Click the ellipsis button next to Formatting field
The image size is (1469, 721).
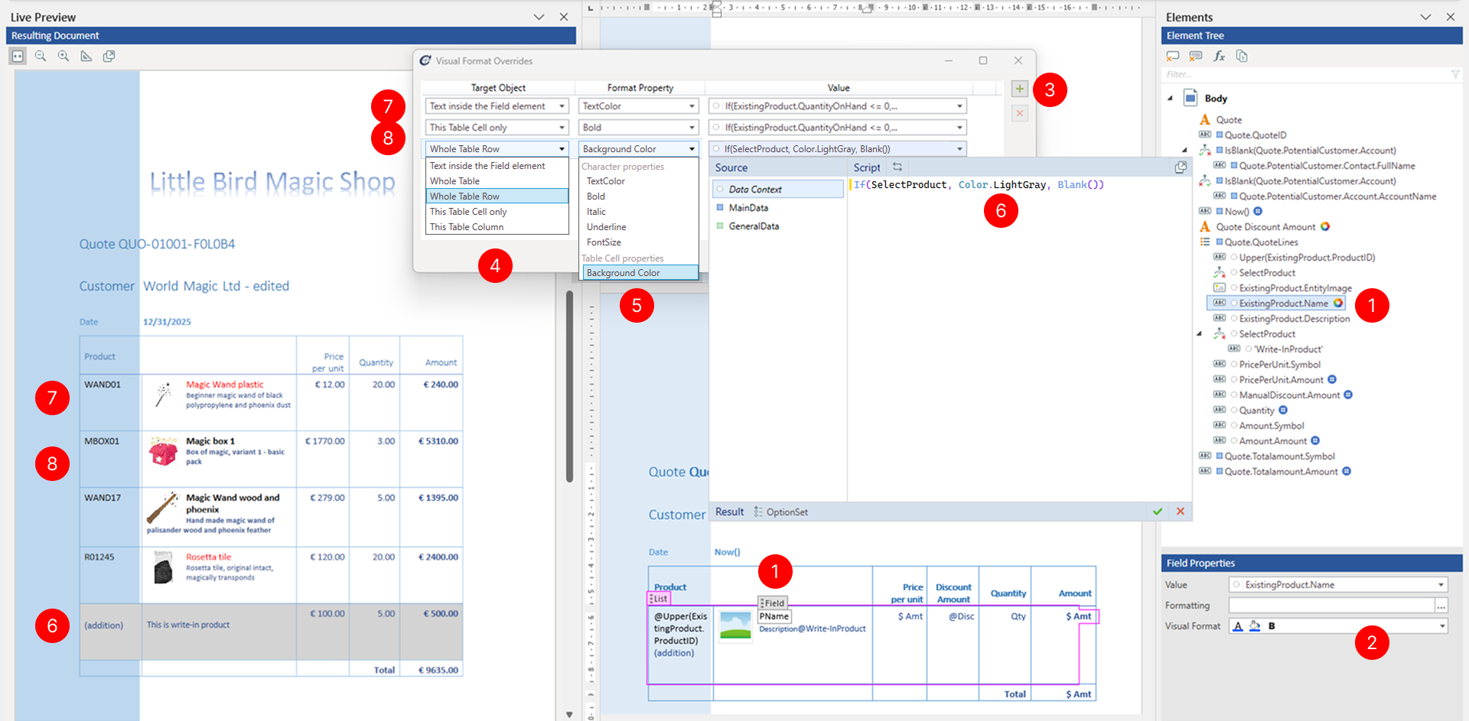(x=1441, y=606)
